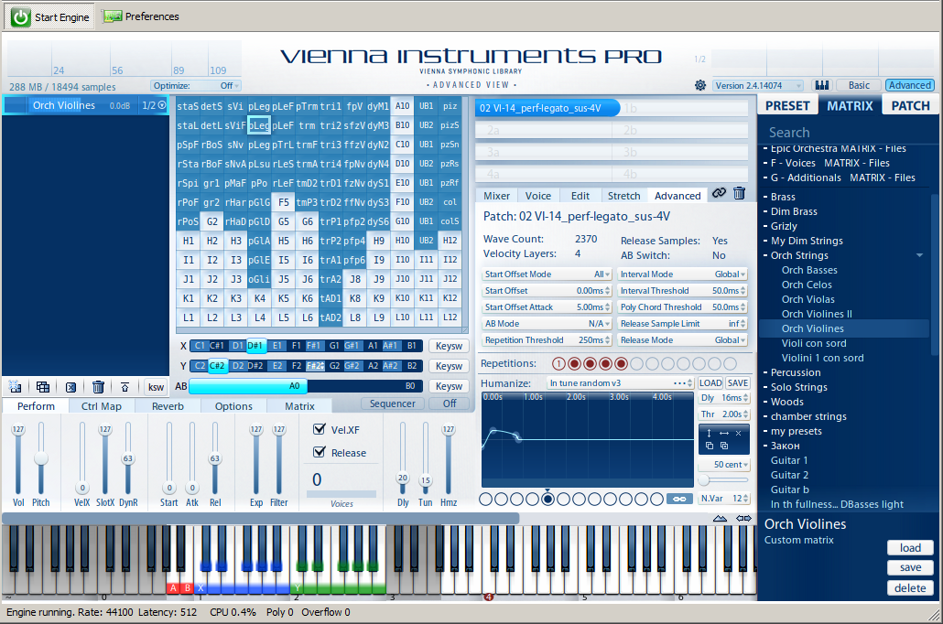Open the Humanize preset dropdown

tap(620, 383)
